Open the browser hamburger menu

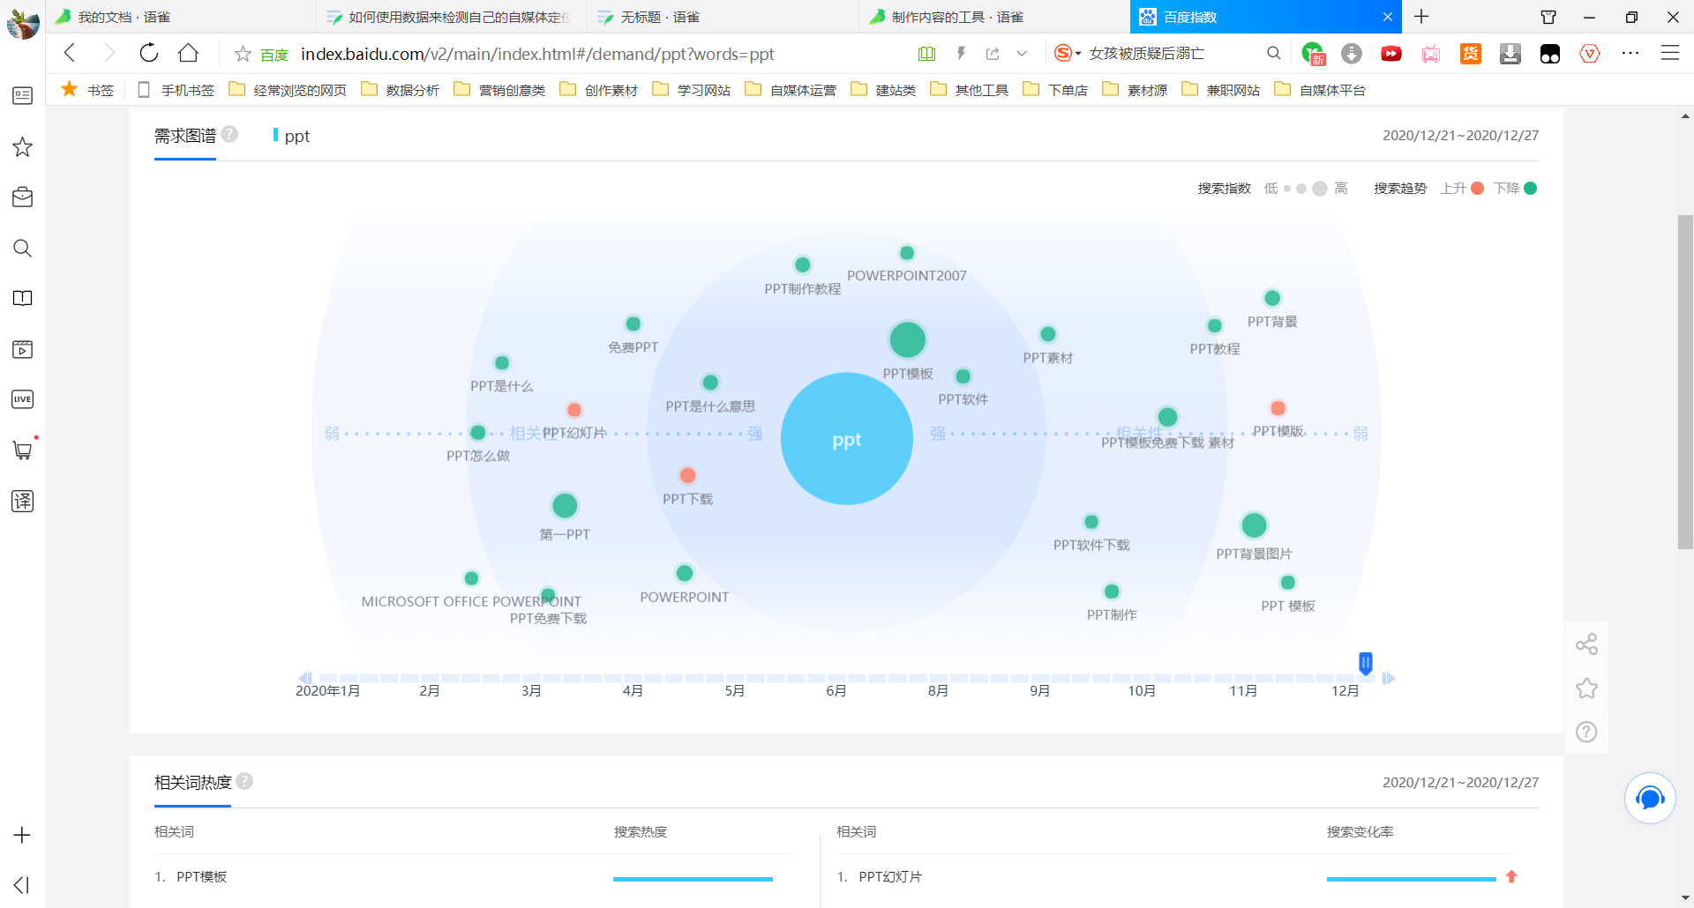(x=1669, y=54)
